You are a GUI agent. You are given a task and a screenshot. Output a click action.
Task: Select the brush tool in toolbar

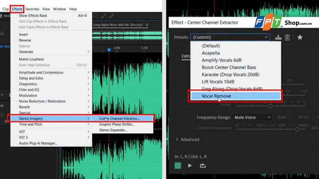click(x=103, y=16)
